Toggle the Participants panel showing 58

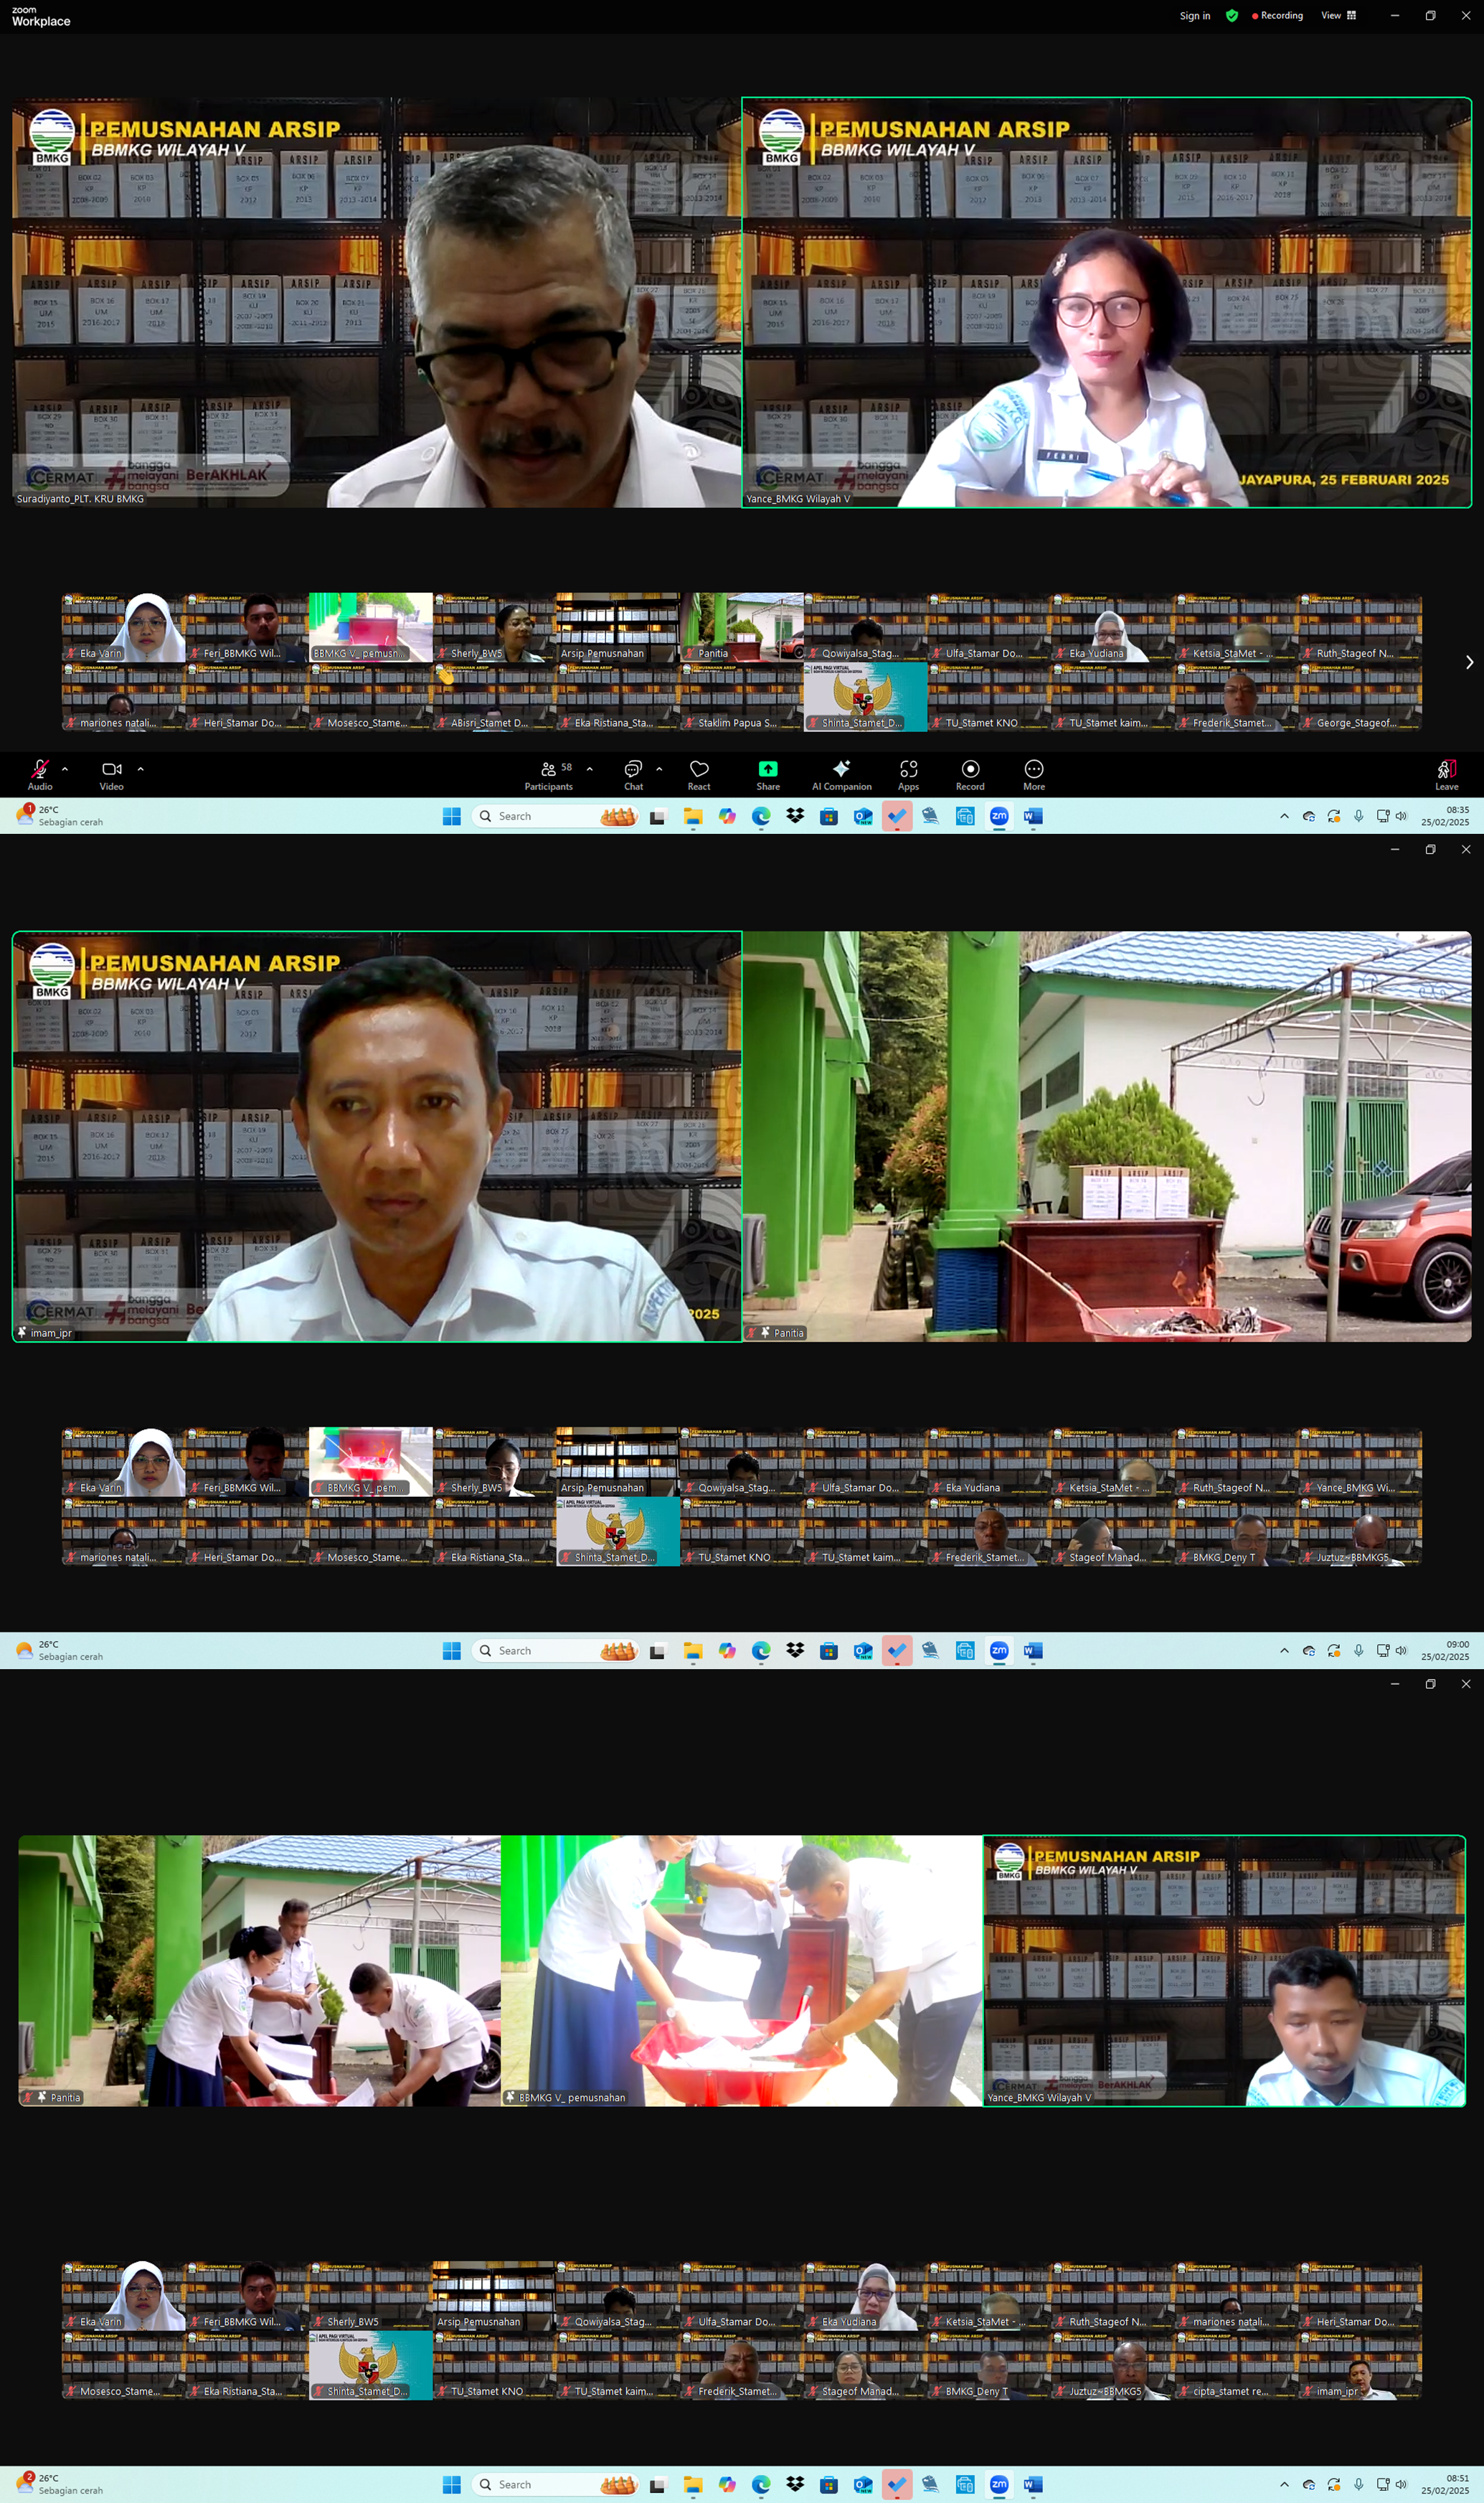(x=549, y=769)
